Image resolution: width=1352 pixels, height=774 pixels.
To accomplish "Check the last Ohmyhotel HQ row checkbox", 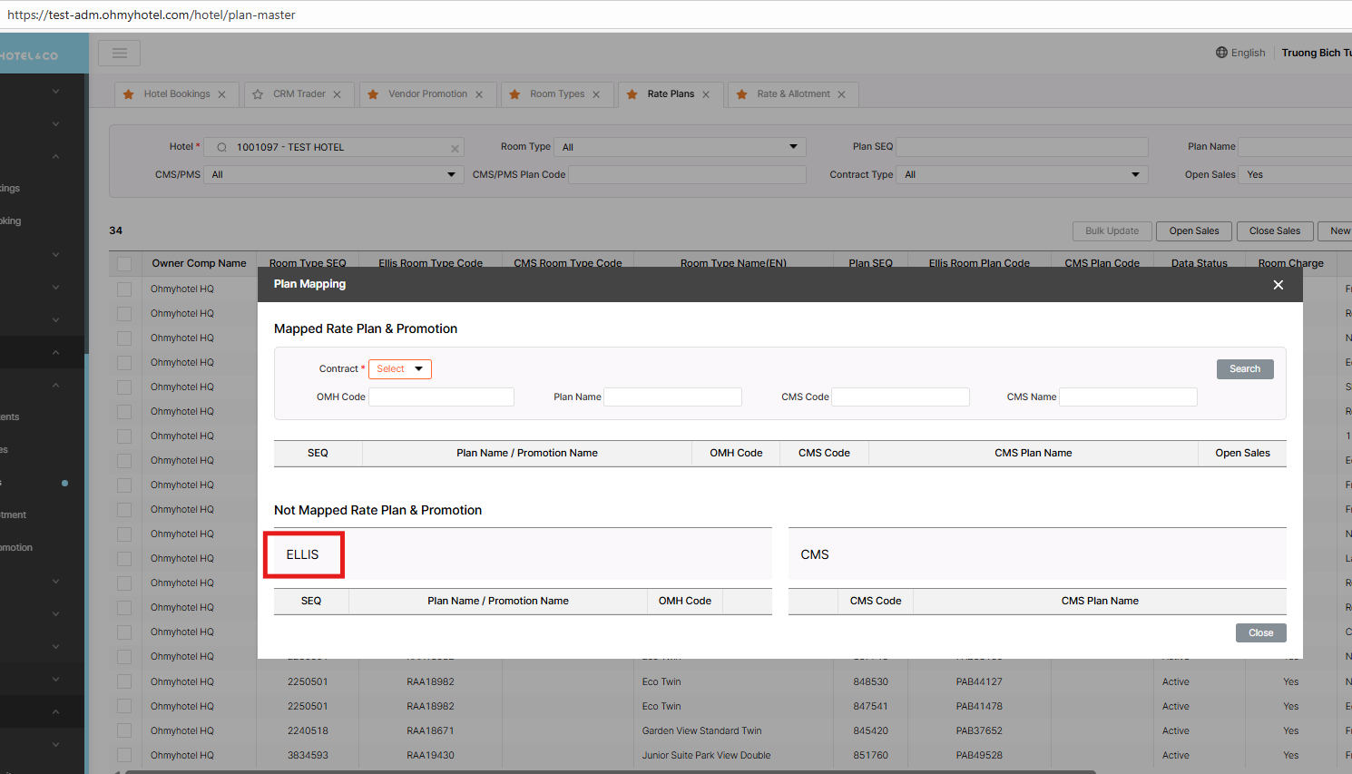I will pyautogui.click(x=124, y=755).
